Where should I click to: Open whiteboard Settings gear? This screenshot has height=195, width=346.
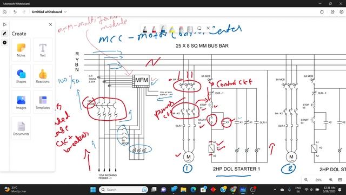pos(341,12)
